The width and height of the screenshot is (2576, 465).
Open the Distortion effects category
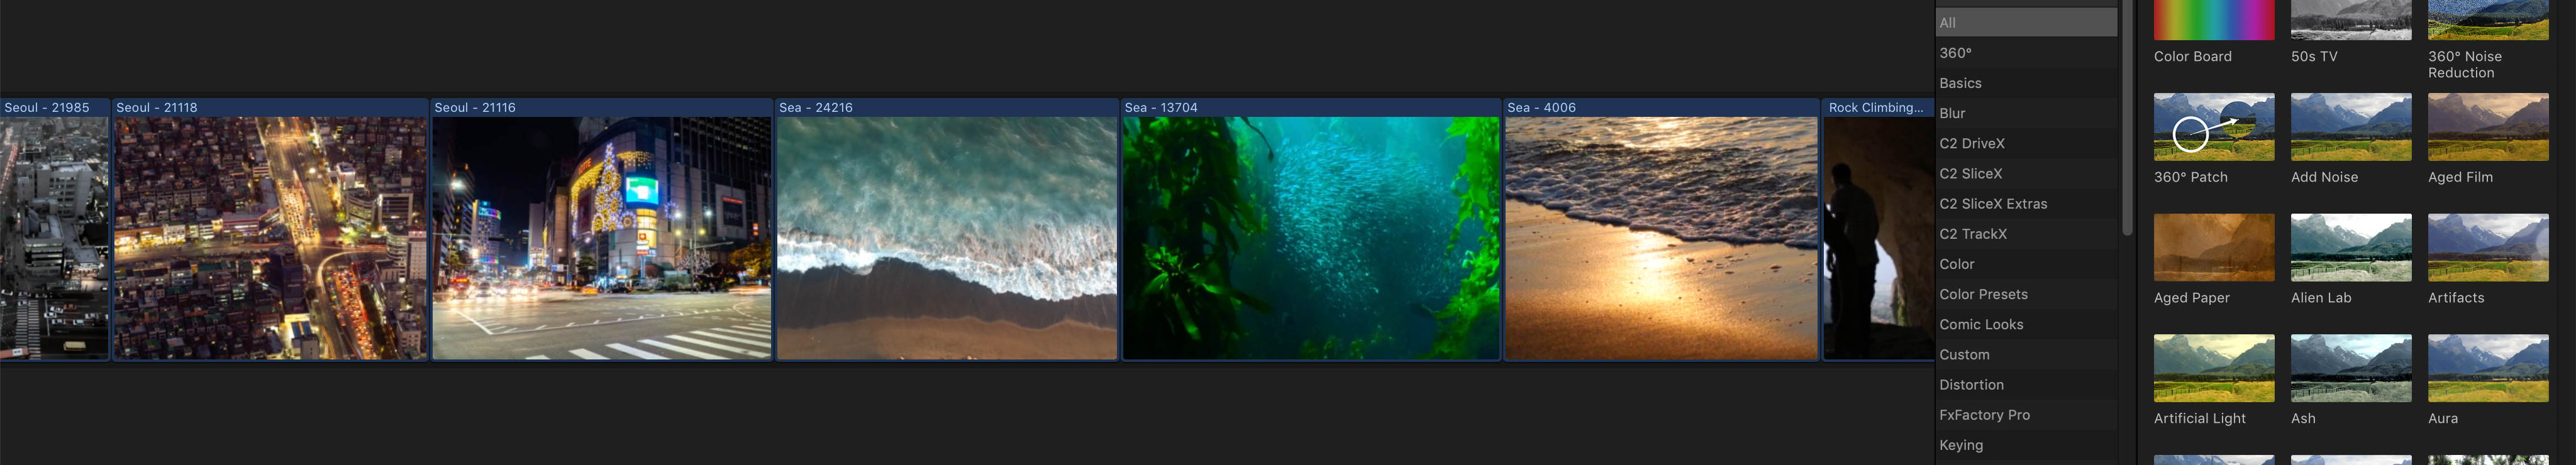[x=2025, y=385]
